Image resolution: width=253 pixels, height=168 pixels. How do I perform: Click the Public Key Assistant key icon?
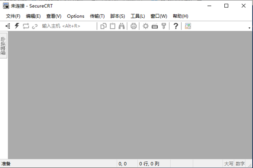pyautogui.click(x=164, y=26)
